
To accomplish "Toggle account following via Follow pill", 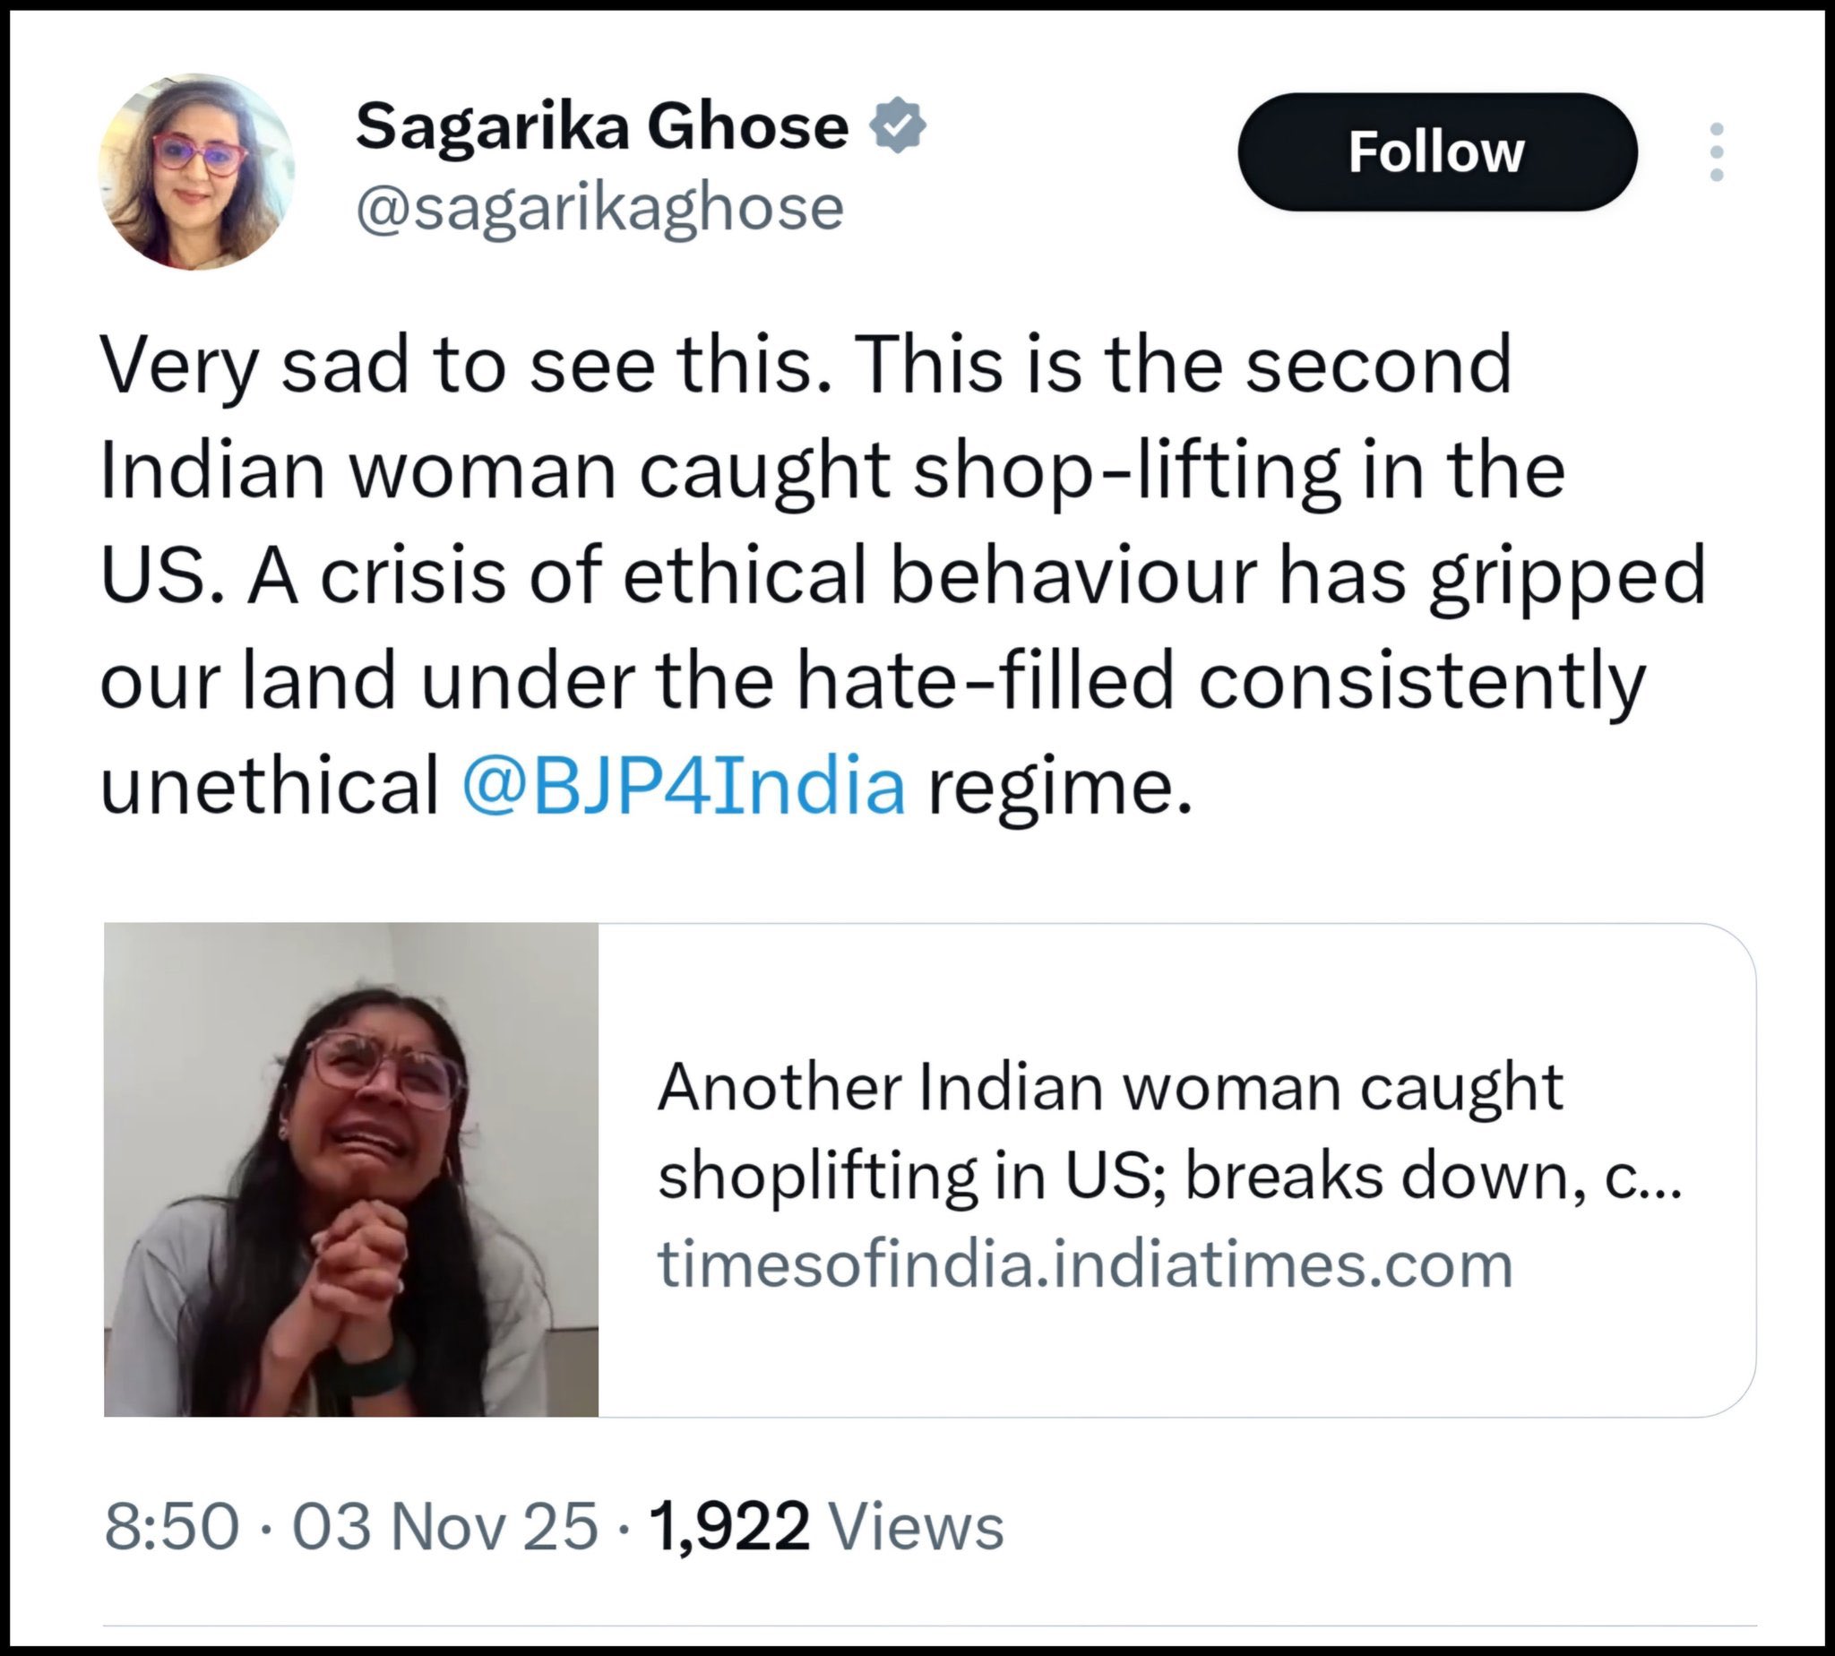I will [x=1437, y=153].
